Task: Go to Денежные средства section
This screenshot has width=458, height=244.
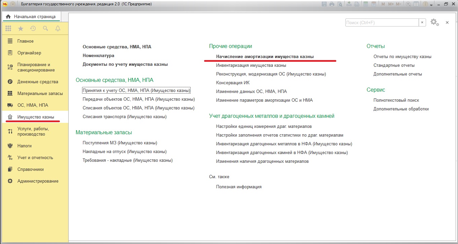Action: [x=38, y=82]
